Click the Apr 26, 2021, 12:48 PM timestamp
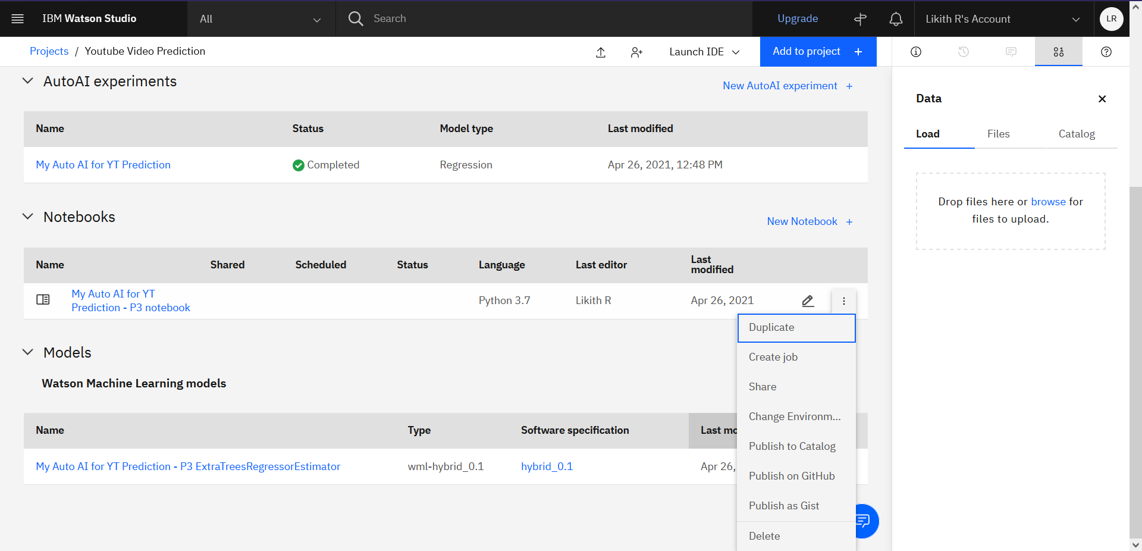The image size is (1142, 551). [x=665, y=165]
